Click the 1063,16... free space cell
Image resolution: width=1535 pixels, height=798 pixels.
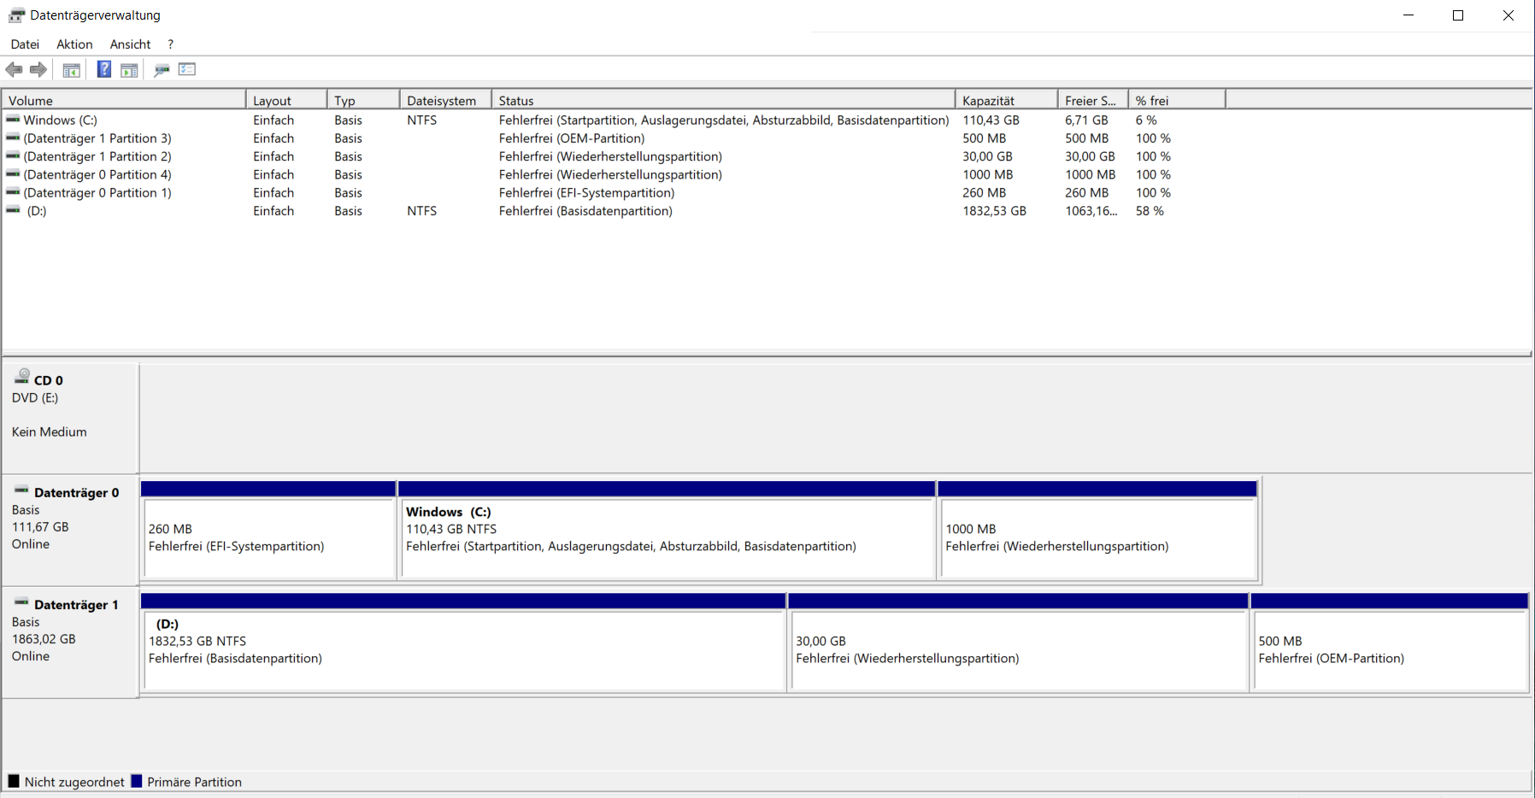point(1091,210)
